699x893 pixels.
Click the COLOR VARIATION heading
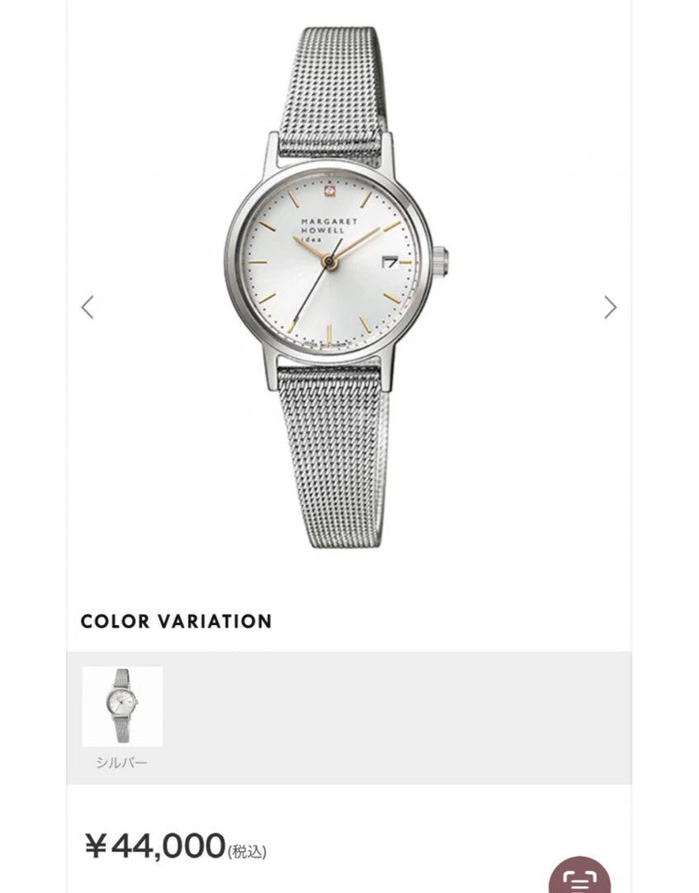click(177, 621)
